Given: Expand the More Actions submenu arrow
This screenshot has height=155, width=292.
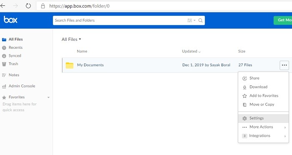Looking at the screenshot, I should coord(285,127).
